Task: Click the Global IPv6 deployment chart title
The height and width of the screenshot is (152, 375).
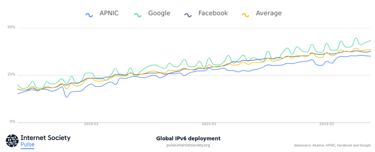Action: [x=188, y=138]
